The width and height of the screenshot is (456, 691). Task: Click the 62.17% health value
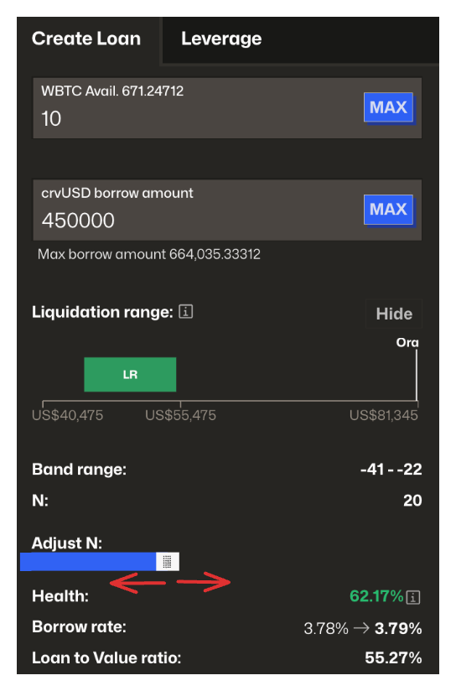pos(376,596)
